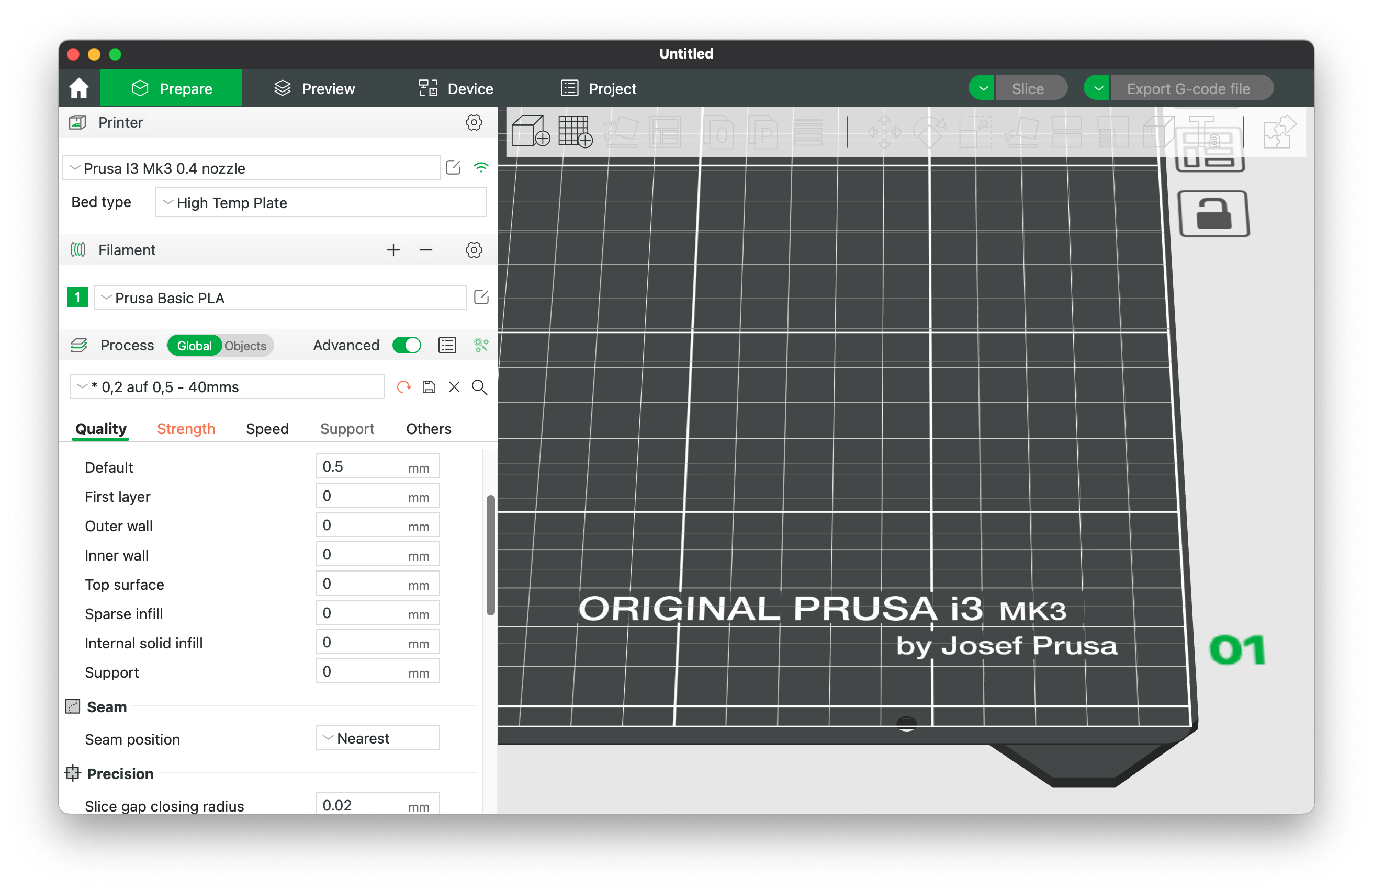Screen dimensions: 1373x891
Task: Open the Others settings tab
Action: [x=428, y=428]
